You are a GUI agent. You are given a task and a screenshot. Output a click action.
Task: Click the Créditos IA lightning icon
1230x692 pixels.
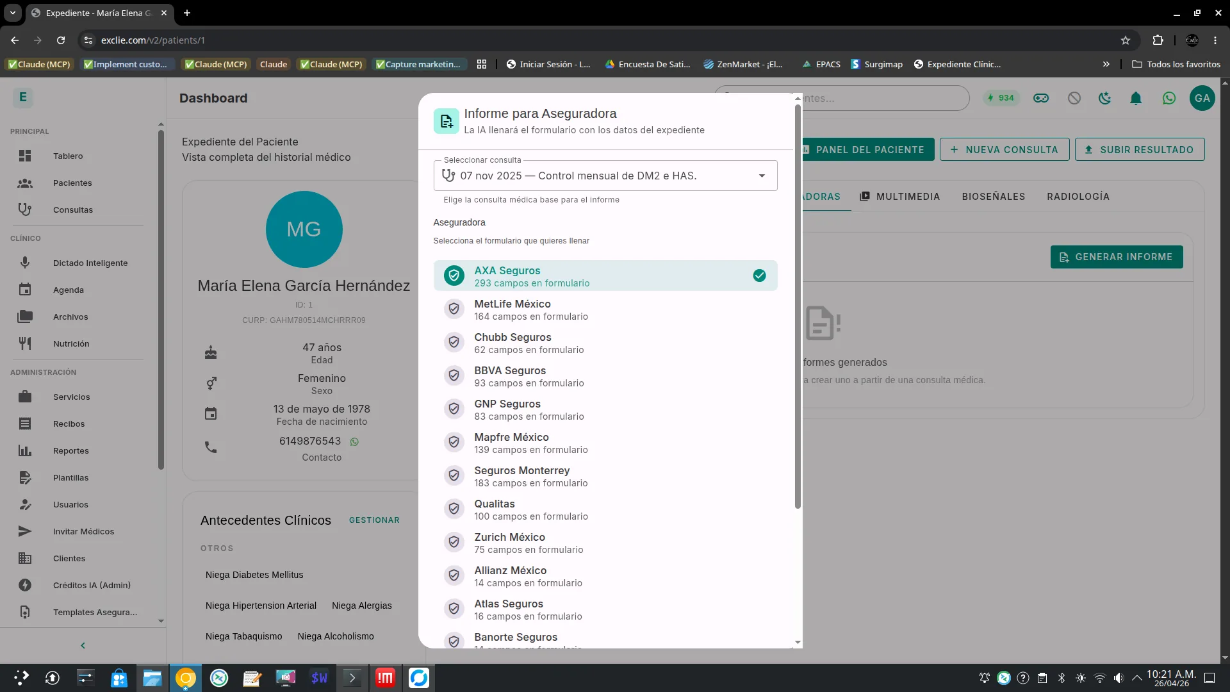click(x=25, y=585)
